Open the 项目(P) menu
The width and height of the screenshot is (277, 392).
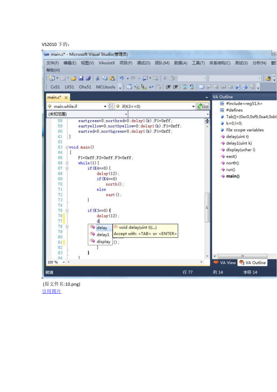pyautogui.click(x=126, y=63)
